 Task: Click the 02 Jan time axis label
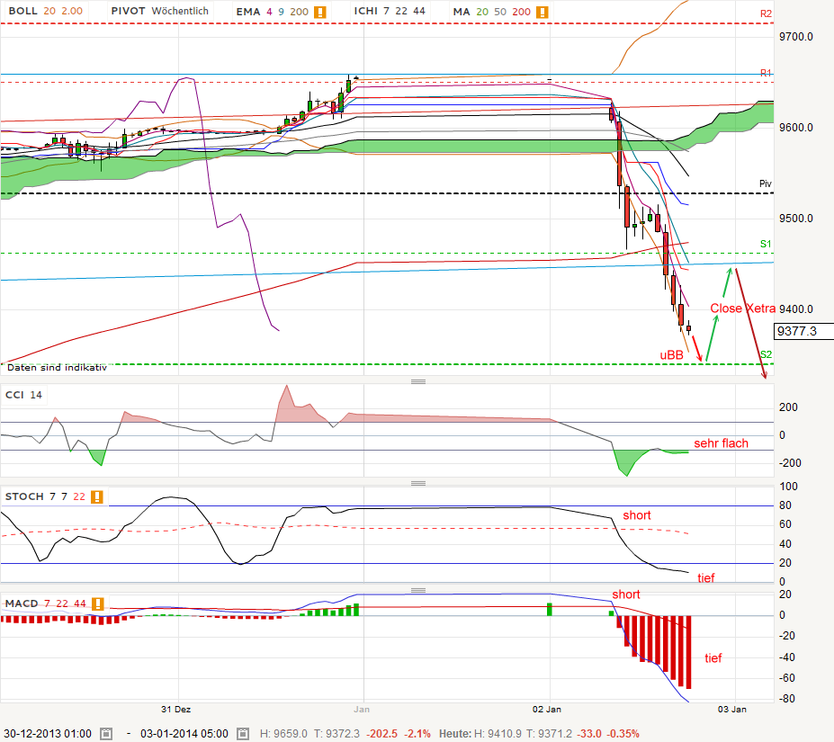tap(547, 710)
